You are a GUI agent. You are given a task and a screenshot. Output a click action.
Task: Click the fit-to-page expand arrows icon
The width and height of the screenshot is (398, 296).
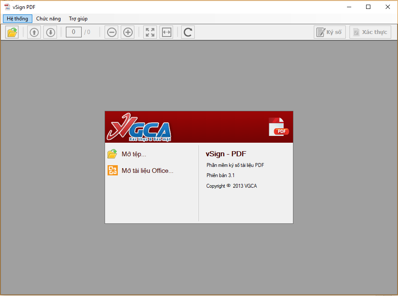[150, 32]
